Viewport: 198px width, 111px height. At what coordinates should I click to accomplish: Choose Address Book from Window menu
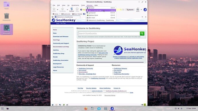coord(101,15)
